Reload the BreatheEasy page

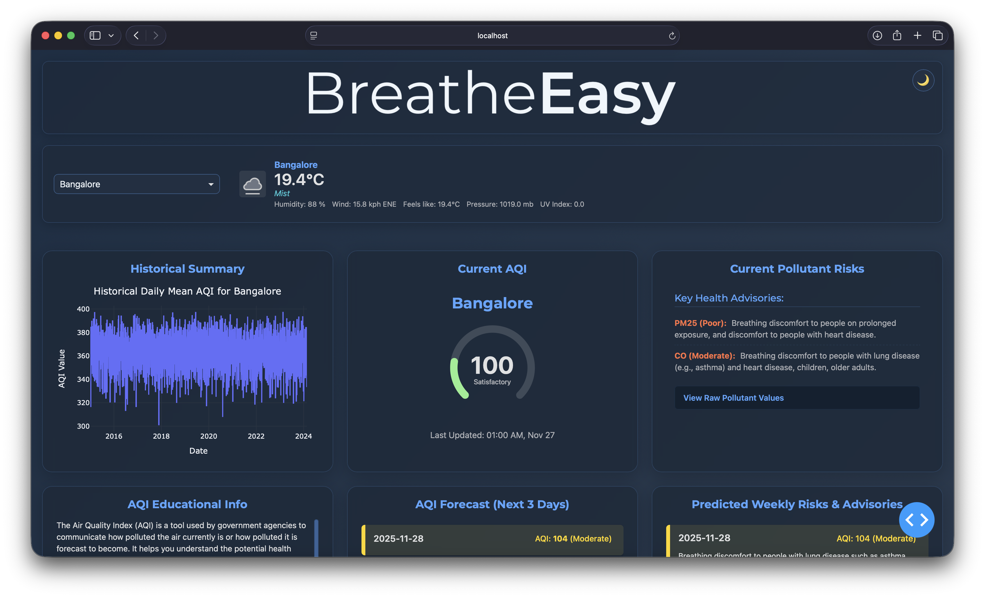point(672,35)
